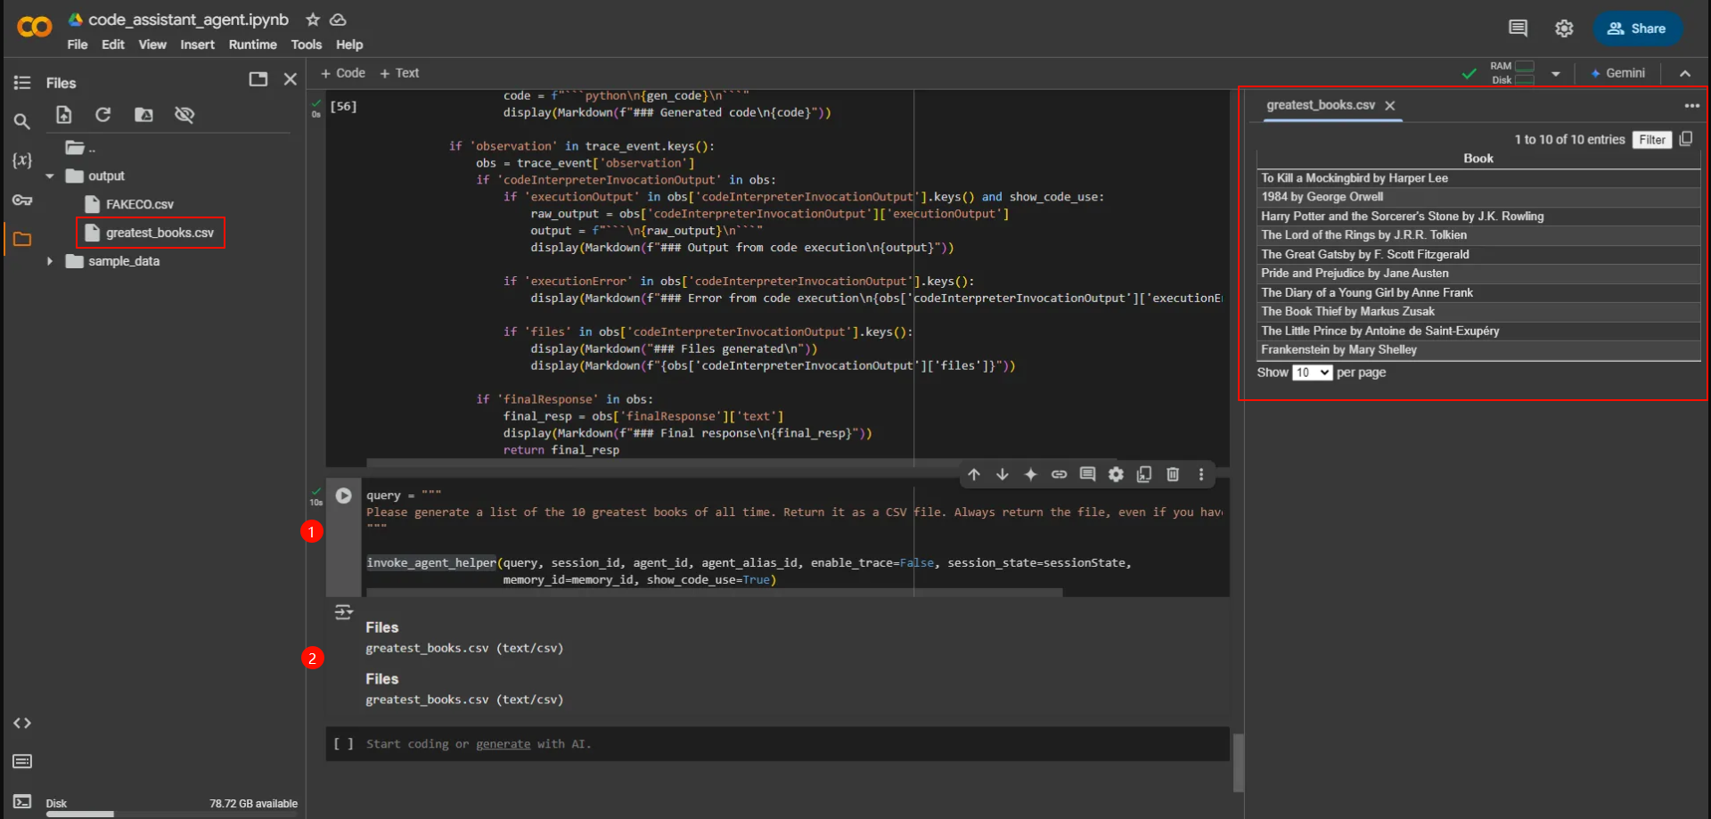Open the Edit menu
1711x819 pixels.
tap(113, 45)
